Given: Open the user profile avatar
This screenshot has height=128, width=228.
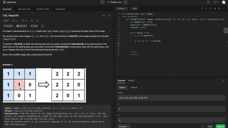Looking at the screenshot, I should [224, 2].
